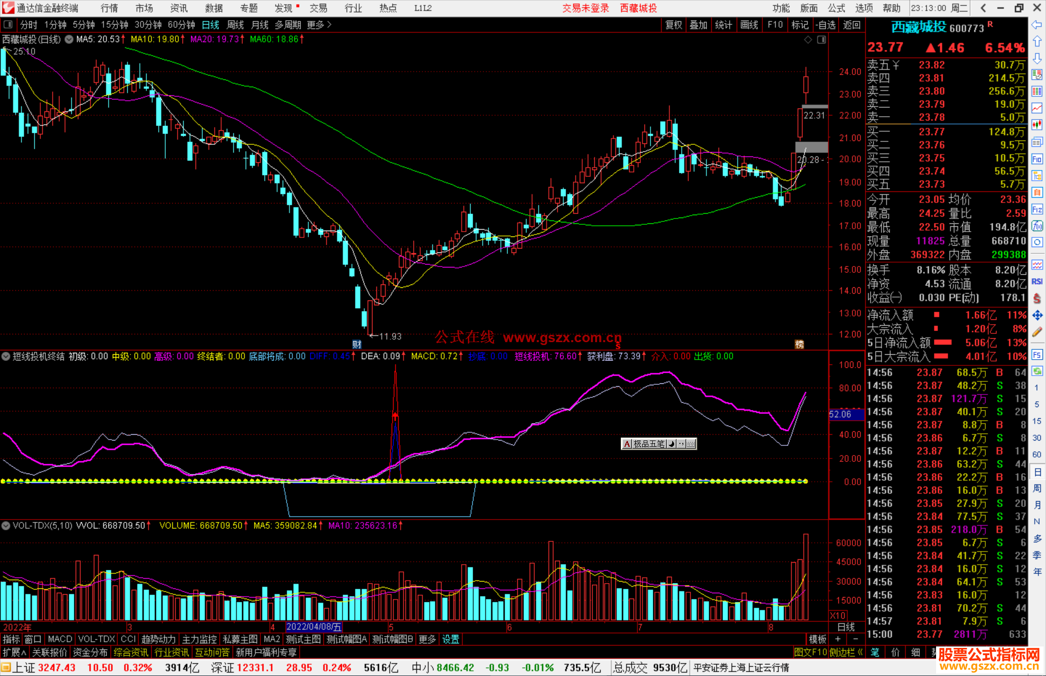
Task: Click the red S dollar sidebar icon
Action: (x=1037, y=299)
